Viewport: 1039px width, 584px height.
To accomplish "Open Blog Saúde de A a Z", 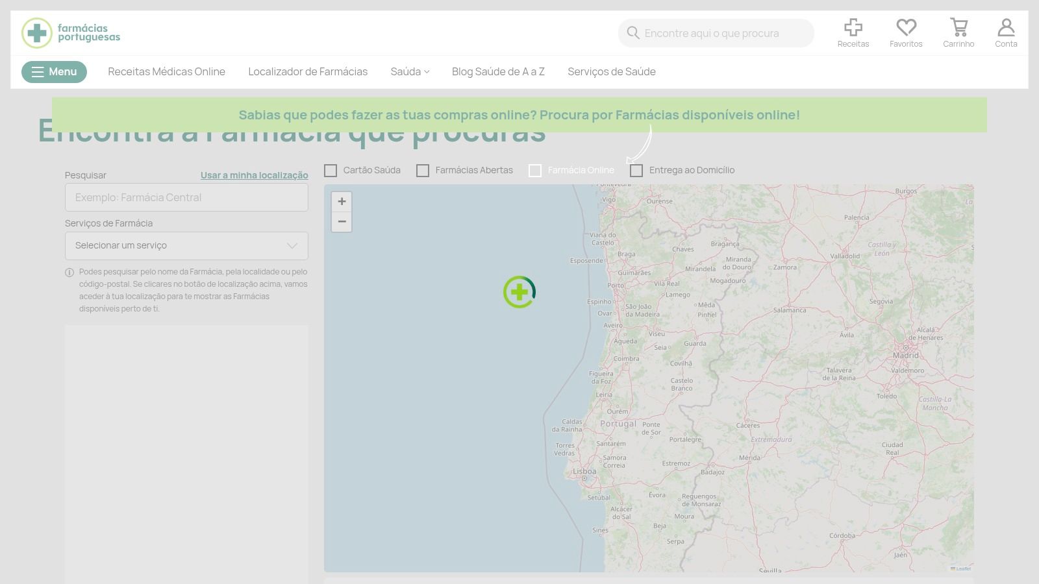I will (498, 71).
